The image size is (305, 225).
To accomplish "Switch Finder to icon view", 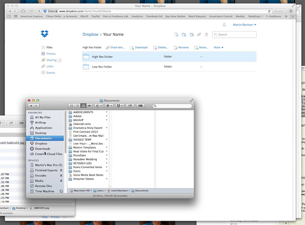I will [x=71, y=106].
